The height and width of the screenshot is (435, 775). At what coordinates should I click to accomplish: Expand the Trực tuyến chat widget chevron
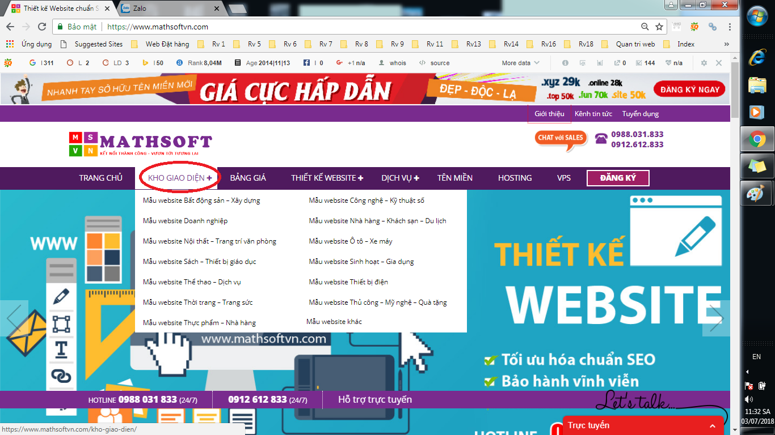pos(712,425)
